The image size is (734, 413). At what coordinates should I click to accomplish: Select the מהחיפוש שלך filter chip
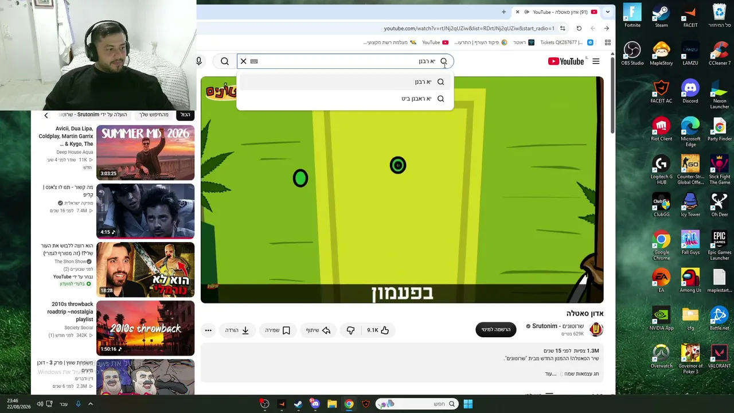(154, 115)
